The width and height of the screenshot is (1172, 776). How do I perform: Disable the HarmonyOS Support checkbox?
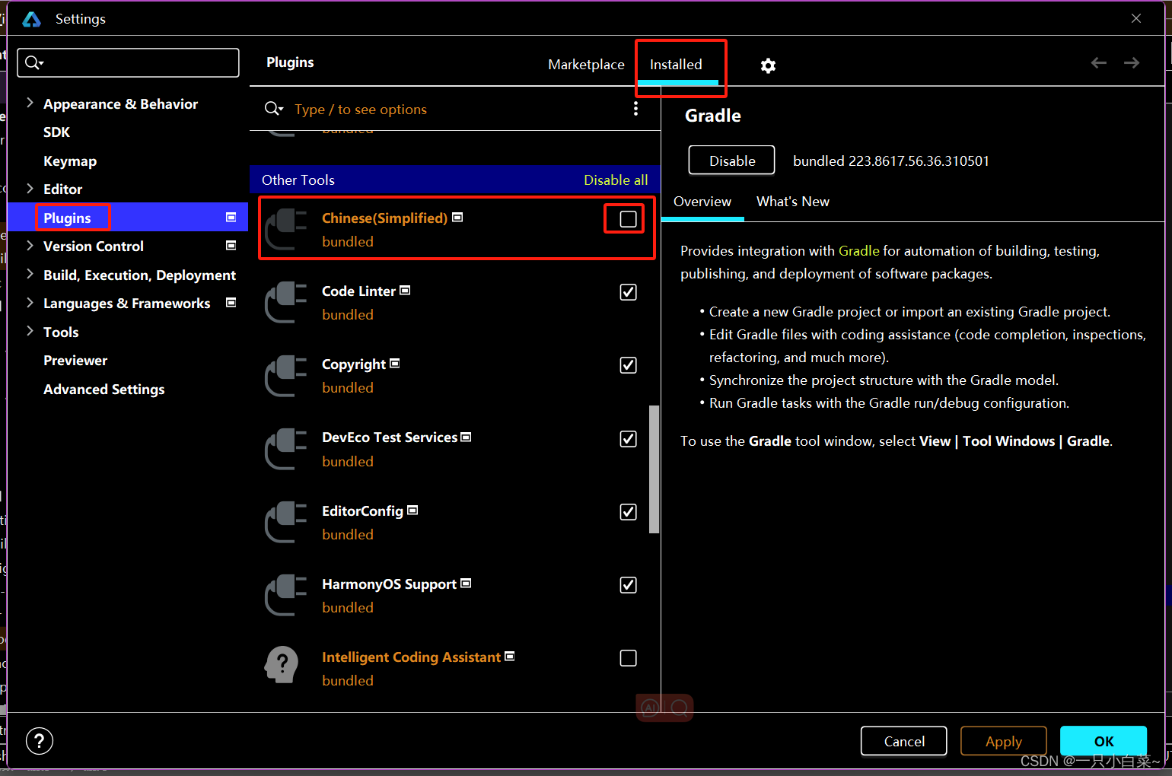[628, 585]
